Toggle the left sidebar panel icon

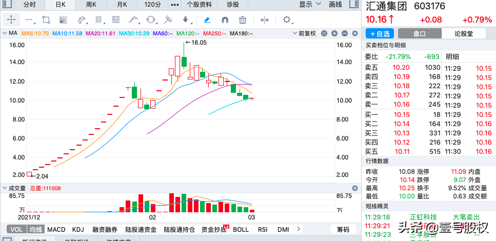tap(353, 5)
